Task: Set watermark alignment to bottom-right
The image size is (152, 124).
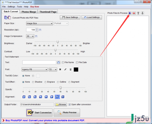Action: click(x=52, y=97)
